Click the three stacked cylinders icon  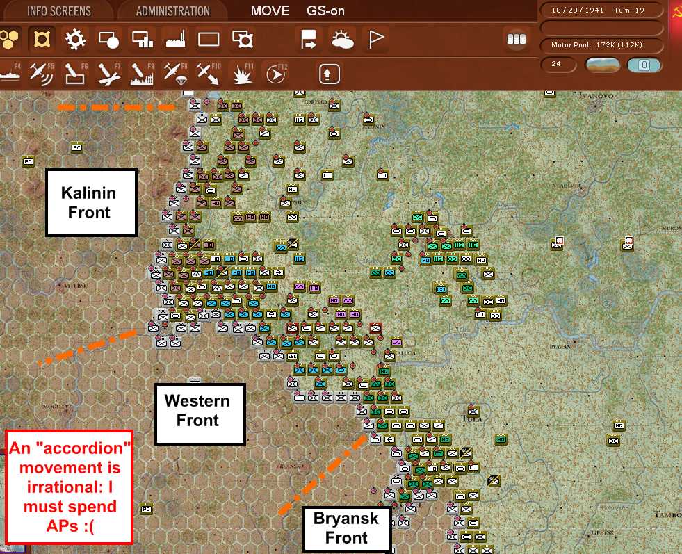point(517,40)
